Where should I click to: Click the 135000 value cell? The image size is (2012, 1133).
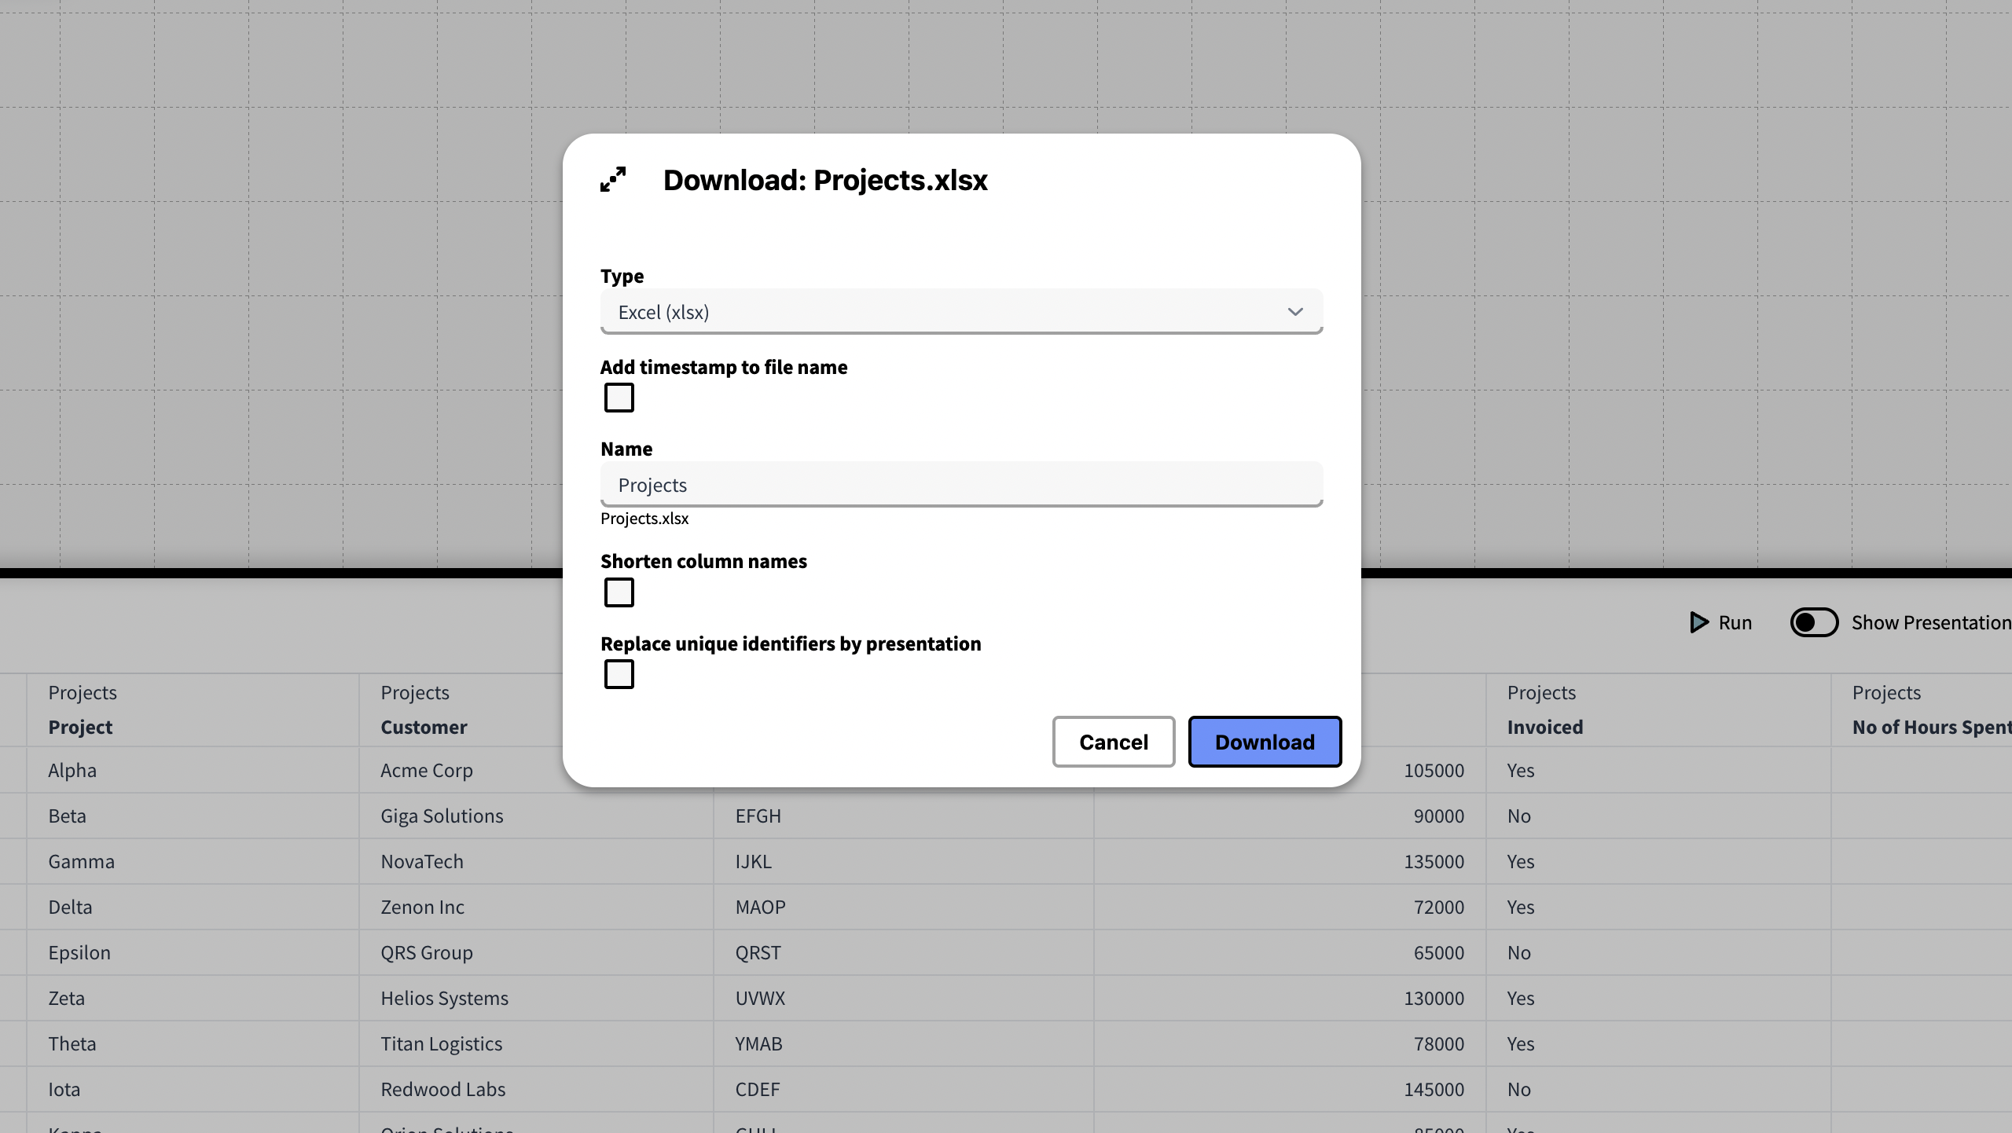(1434, 861)
